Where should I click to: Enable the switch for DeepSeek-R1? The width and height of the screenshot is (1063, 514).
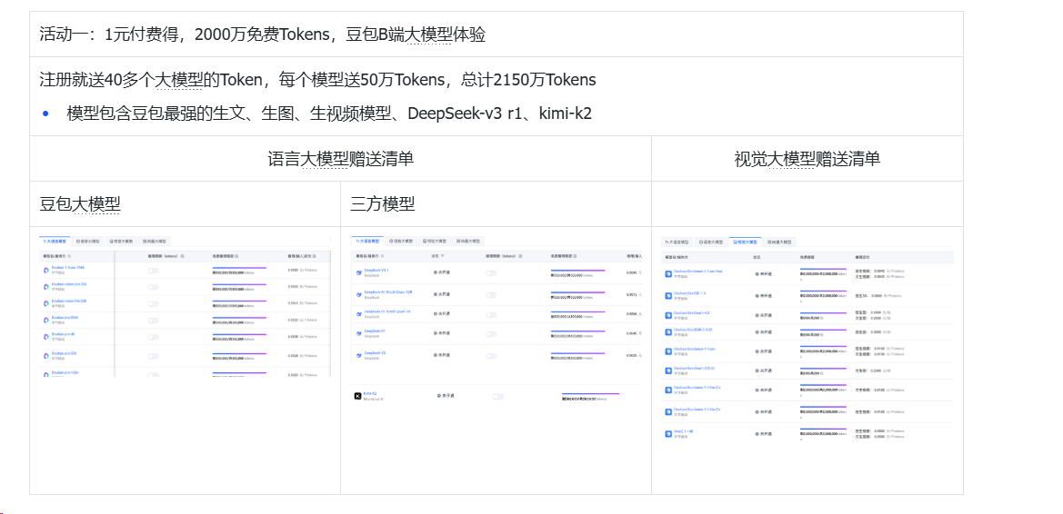tap(491, 334)
